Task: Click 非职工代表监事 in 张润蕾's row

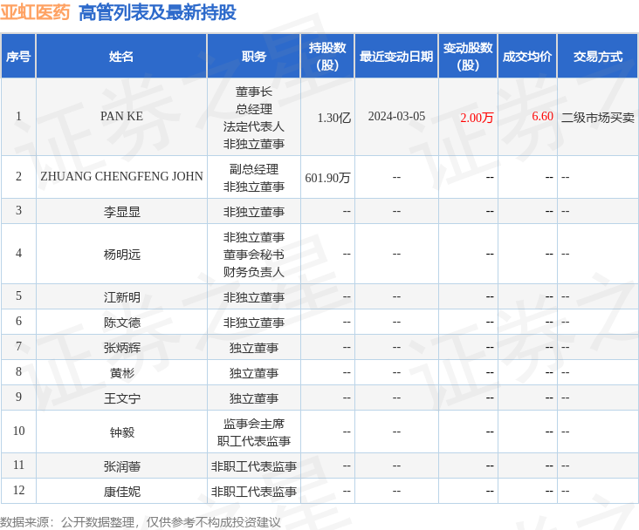Action: tap(253, 466)
